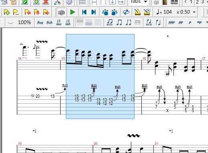The image size is (208, 153).
Task: Apply 8vb octave marking
Action: [x=49, y=22]
